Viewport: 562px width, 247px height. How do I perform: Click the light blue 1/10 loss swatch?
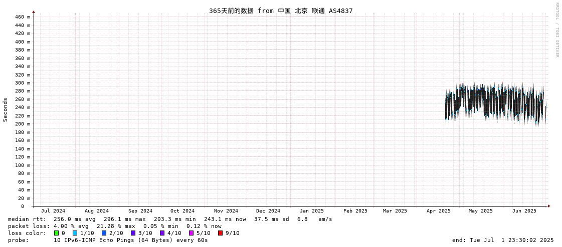(75, 233)
